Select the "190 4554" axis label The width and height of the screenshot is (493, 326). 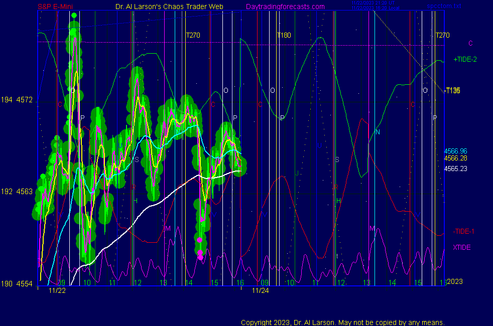[x=17, y=284]
